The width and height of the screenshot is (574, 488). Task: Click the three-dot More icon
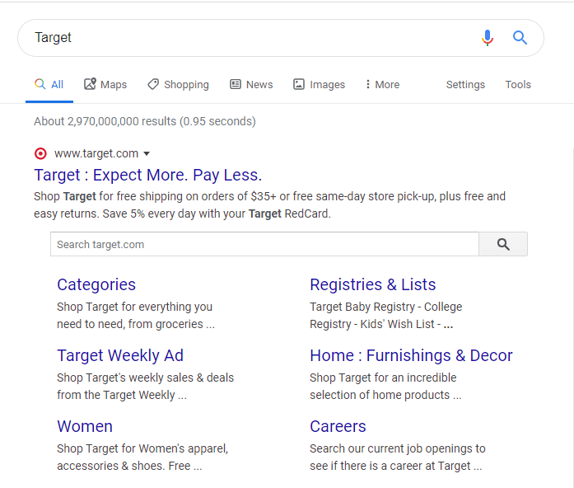(x=368, y=84)
